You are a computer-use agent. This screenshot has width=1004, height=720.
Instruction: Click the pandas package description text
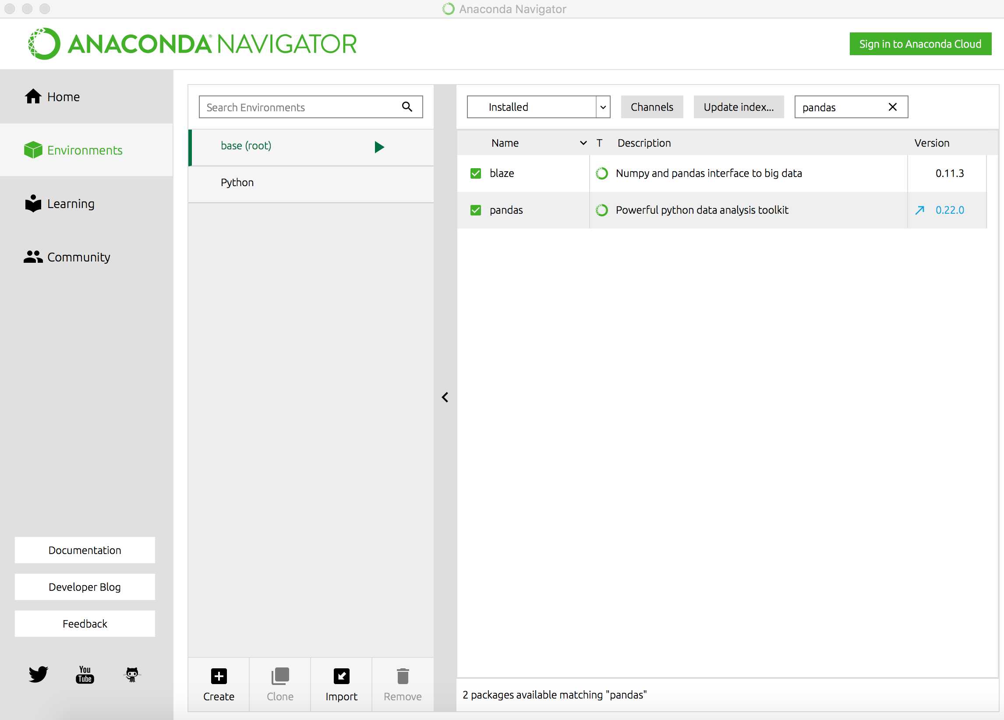click(702, 210)
